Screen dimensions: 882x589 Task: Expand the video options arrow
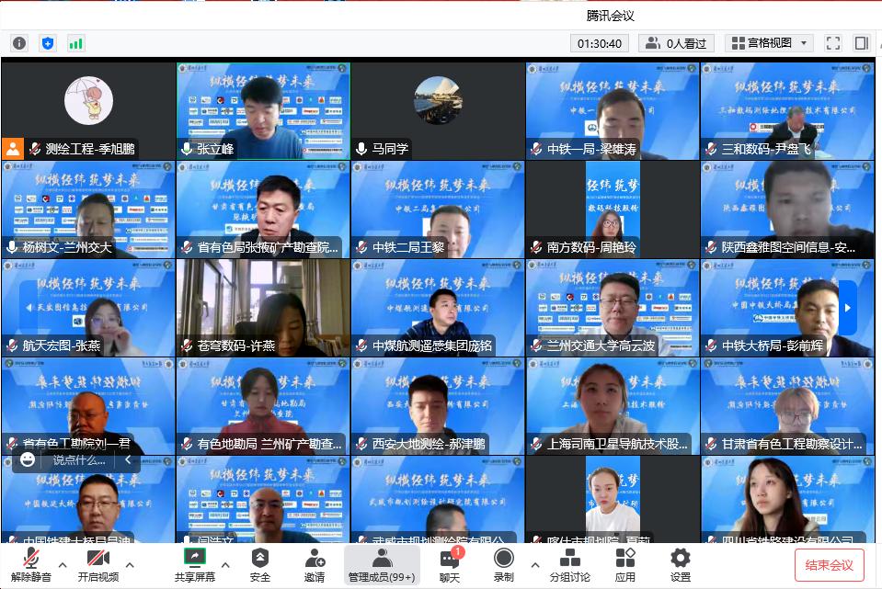(130, 564)
